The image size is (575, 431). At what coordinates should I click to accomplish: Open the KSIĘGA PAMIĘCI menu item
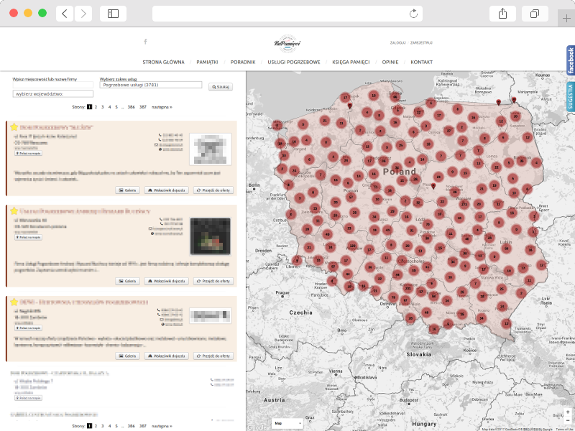351,62
